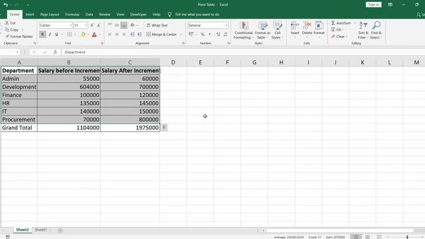
Task: Open Conditional Formatting menu
Action: pyautogui.click(x=244, y=31)
